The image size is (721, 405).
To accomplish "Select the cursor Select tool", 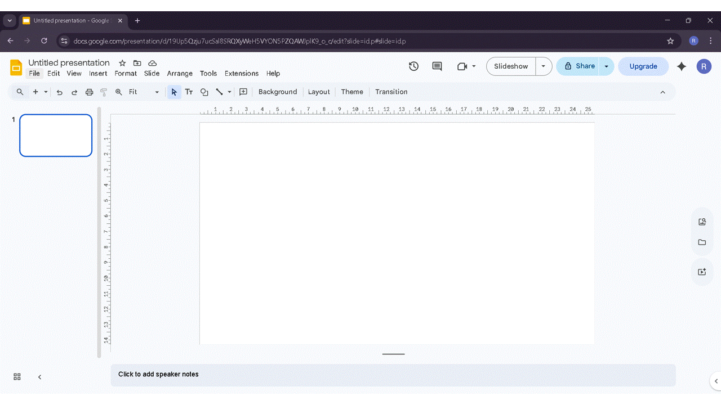I will coord(174,92).
